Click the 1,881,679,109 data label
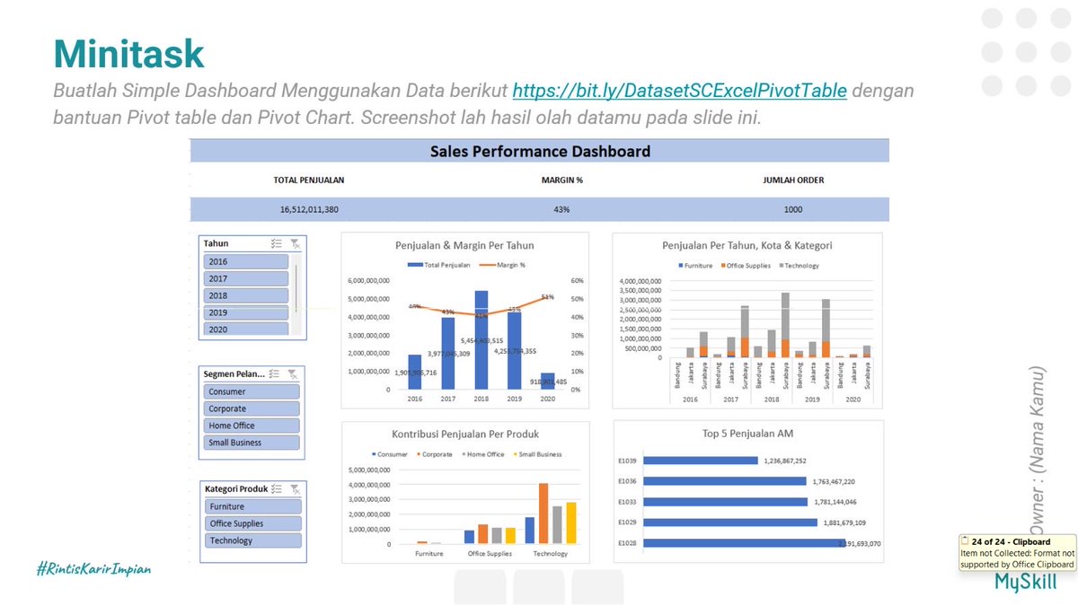 (x=844, y=523)
